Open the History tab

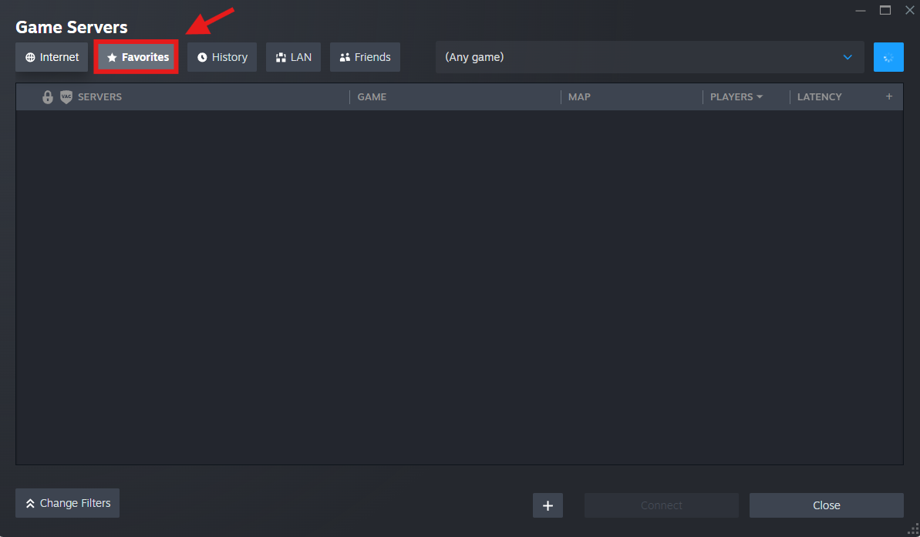(x=222, y=57)
